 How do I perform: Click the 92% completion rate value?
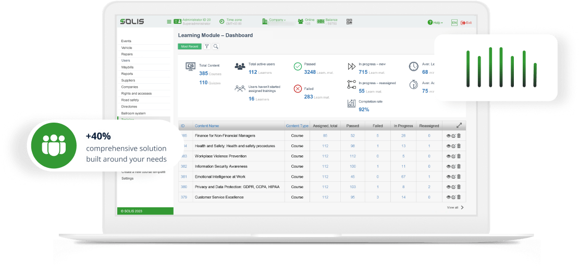click(x=364, y=110)
